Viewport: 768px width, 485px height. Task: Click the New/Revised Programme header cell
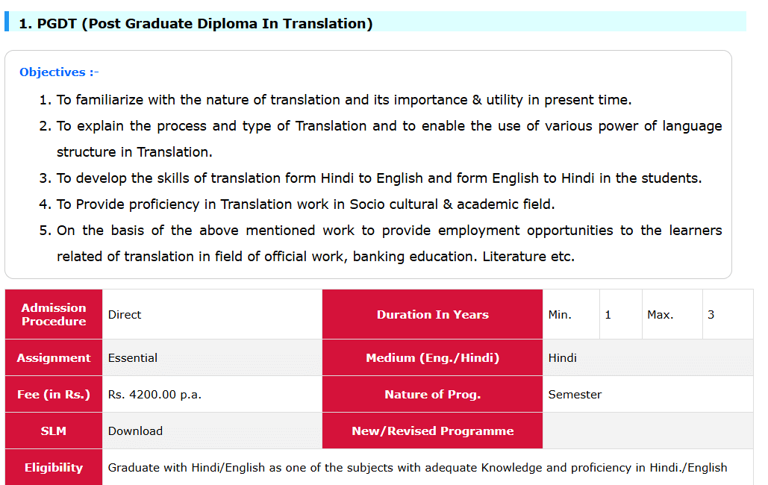click(433, 431)
